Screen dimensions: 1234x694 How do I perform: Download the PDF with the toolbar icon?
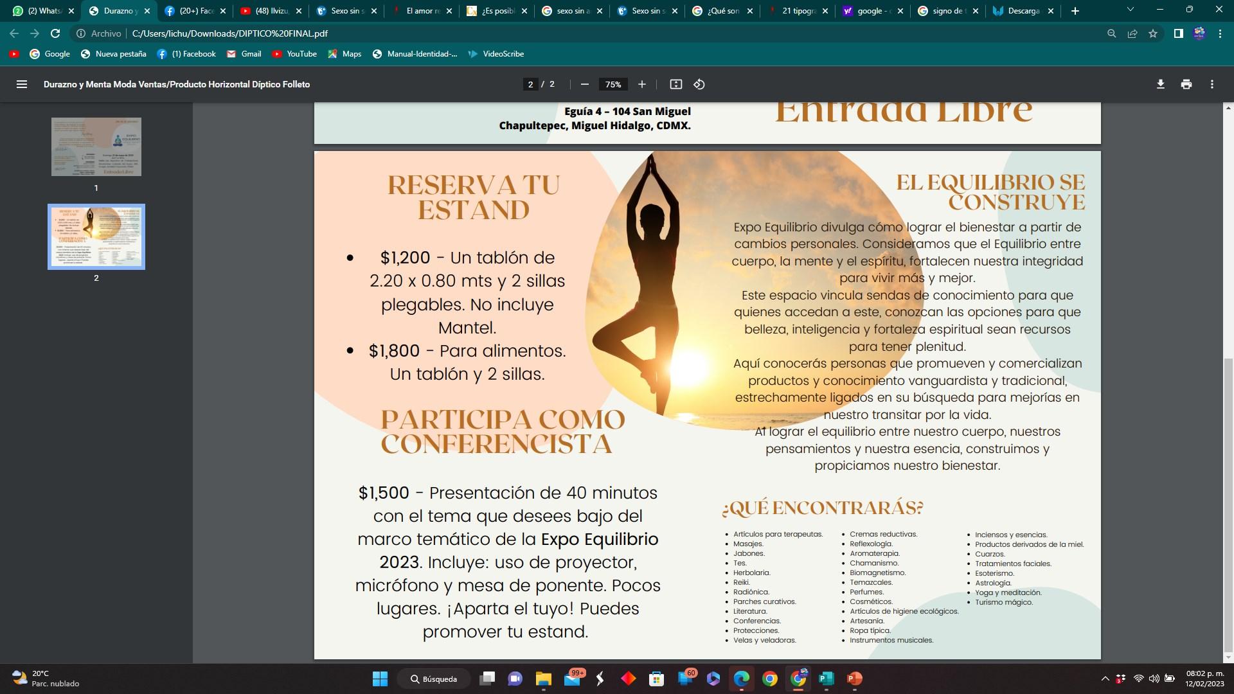click(1160, 84)
